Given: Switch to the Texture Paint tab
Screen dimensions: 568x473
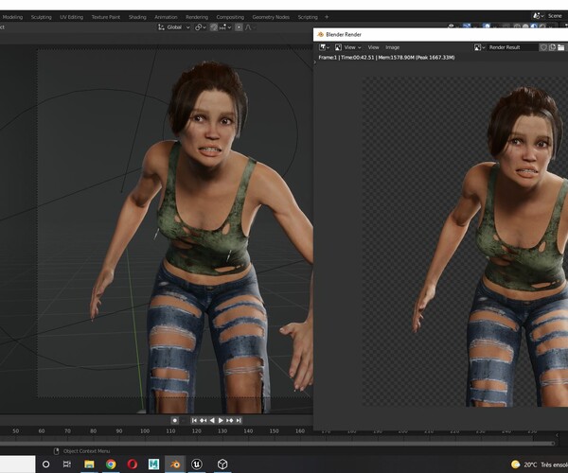Looking at the screenshot, I should [105, 17].
